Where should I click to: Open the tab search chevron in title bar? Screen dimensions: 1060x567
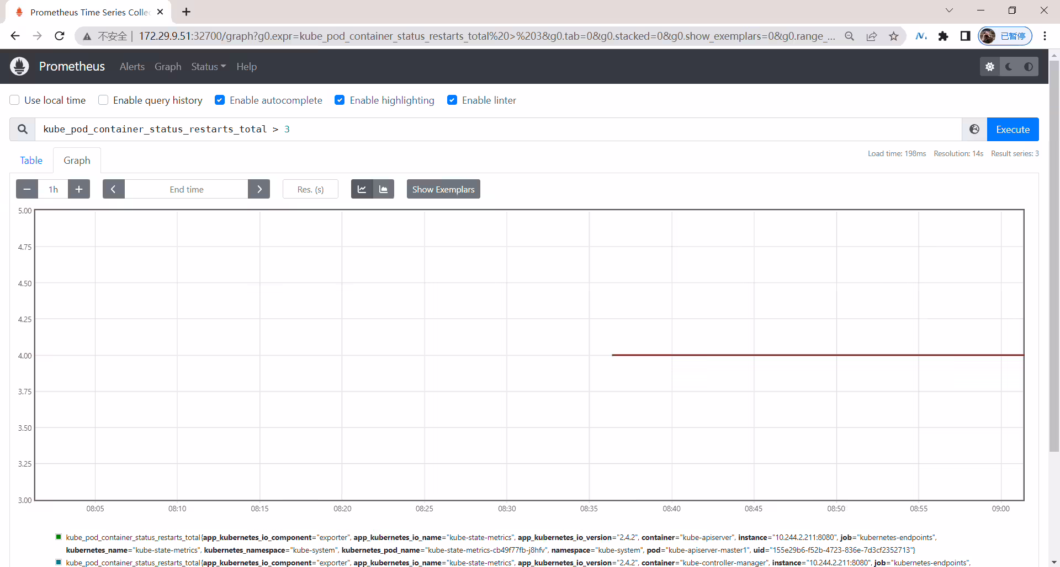pos(949,10)
